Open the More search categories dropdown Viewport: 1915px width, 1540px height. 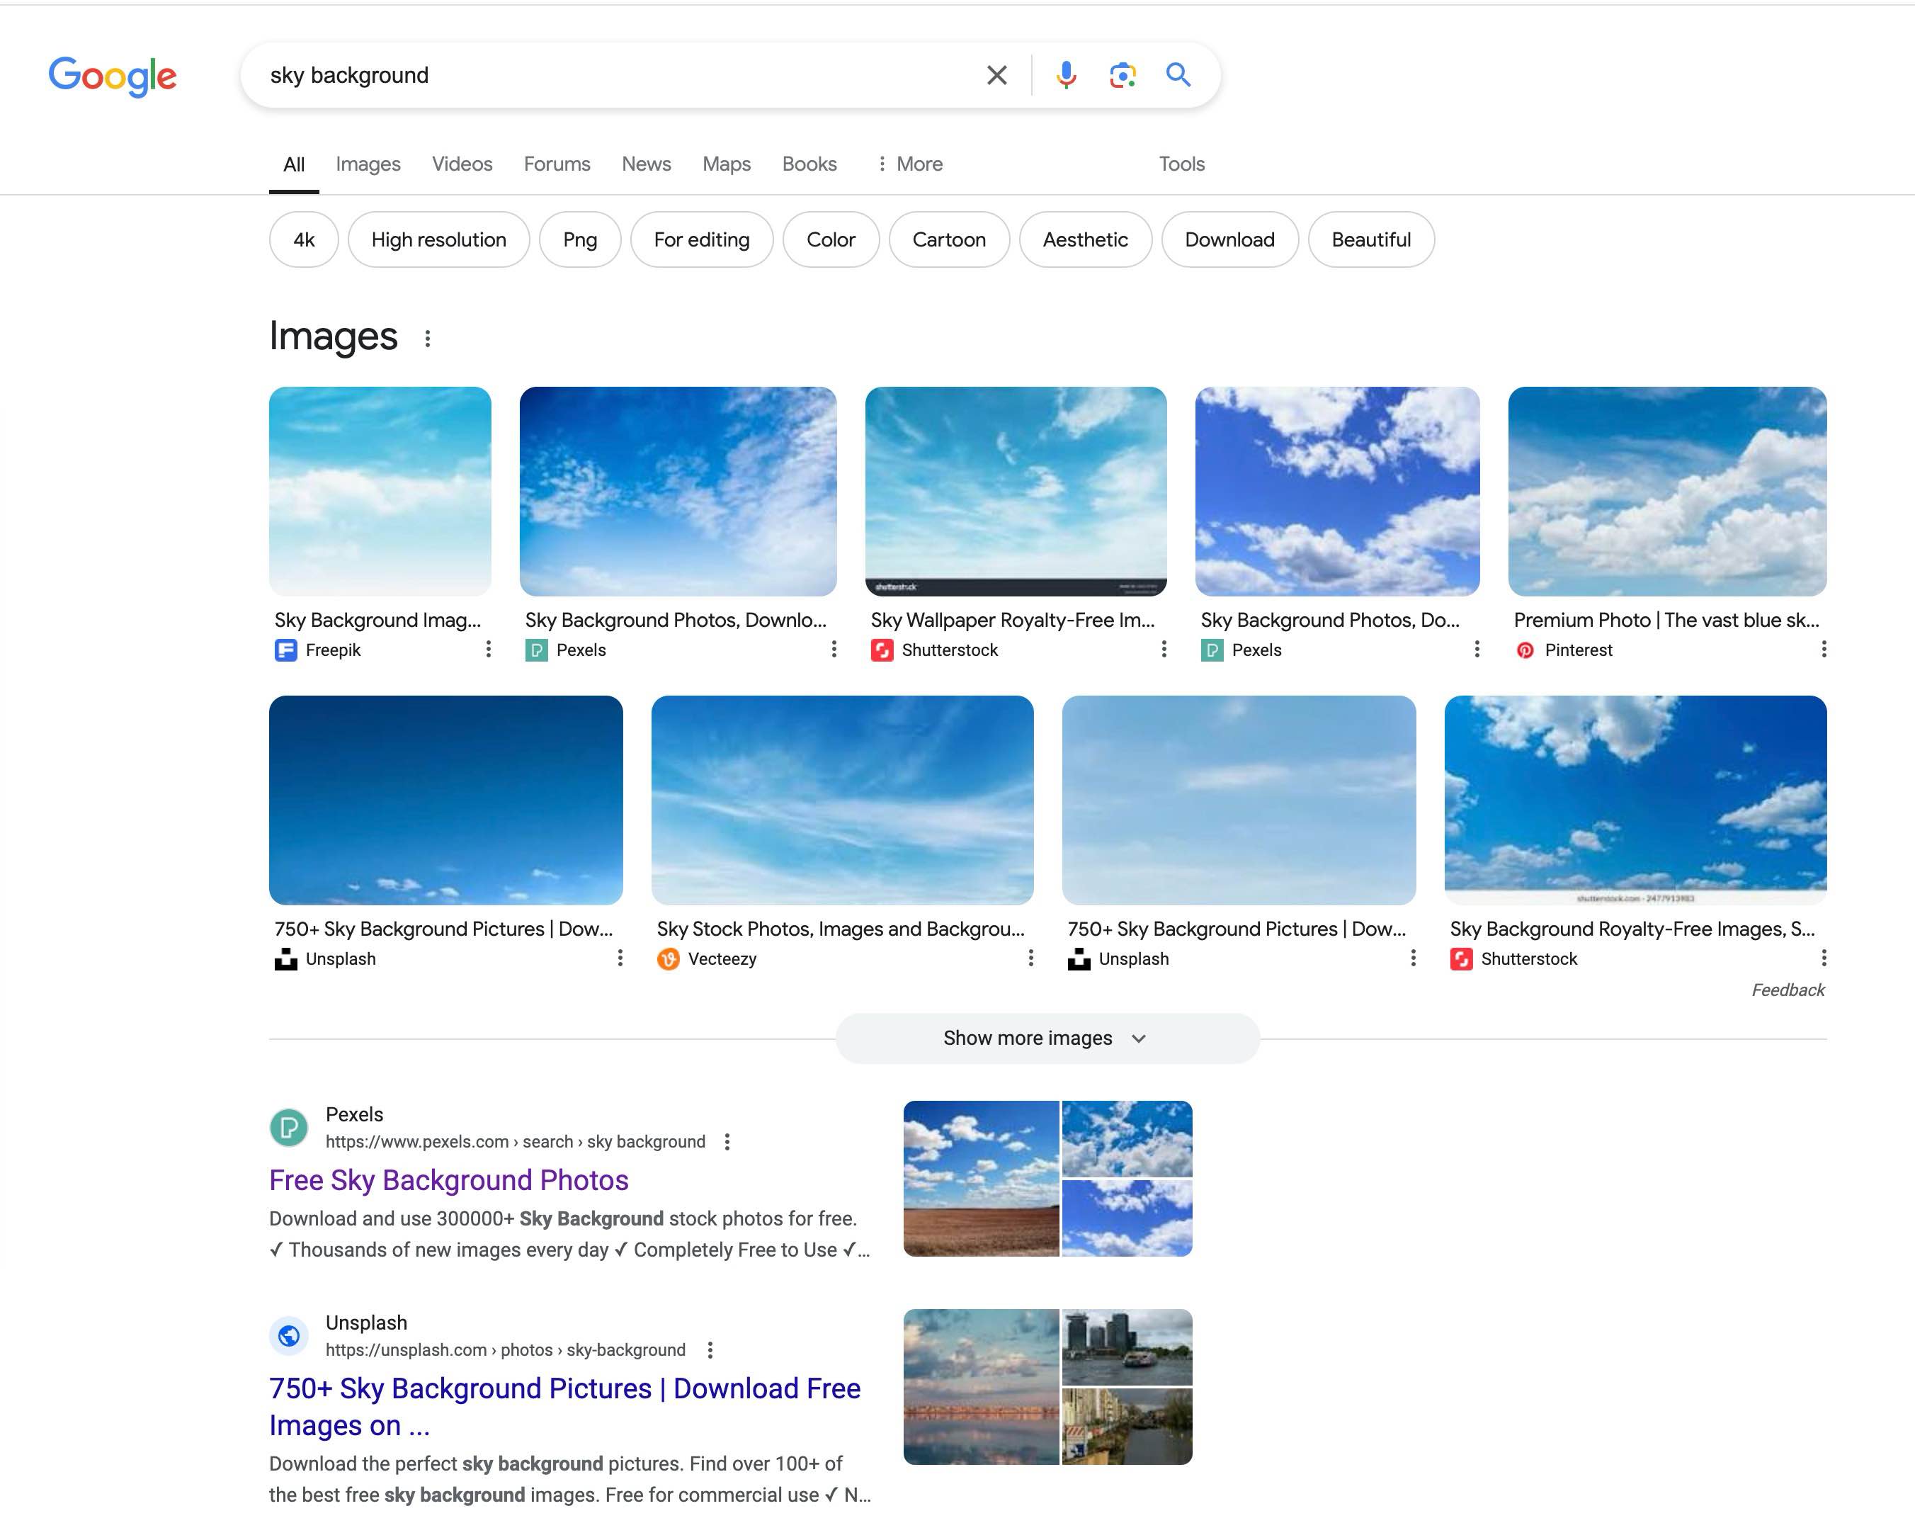coord(909,164)
